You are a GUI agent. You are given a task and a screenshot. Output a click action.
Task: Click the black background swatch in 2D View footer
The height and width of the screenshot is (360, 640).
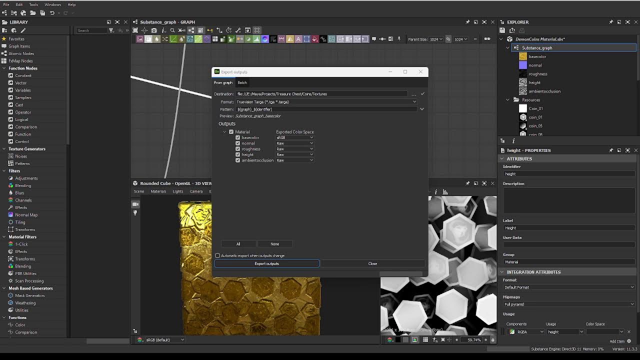[x=398, y=340]
